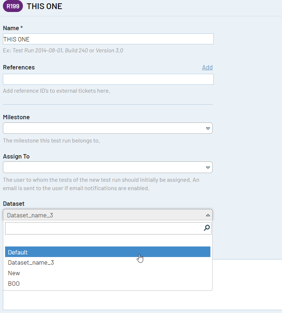Click the R199 run ID badge
The image size is (282, 313).
click(13, 6)
